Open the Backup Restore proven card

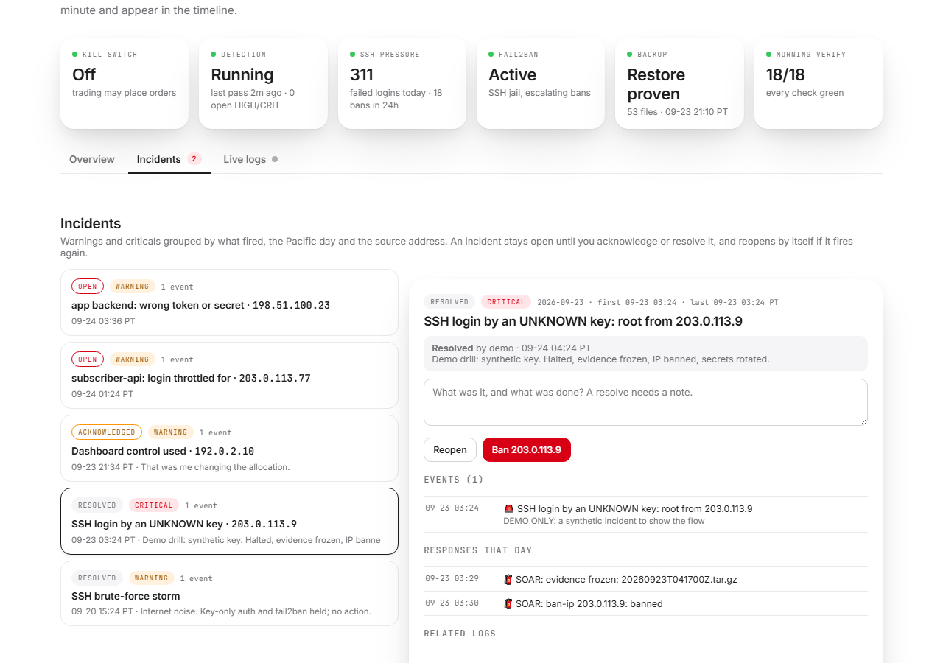(679, 83)
